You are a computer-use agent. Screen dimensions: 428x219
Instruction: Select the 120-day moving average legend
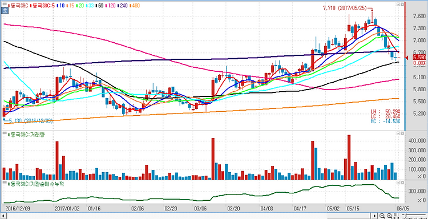click(x=111, y=6)
